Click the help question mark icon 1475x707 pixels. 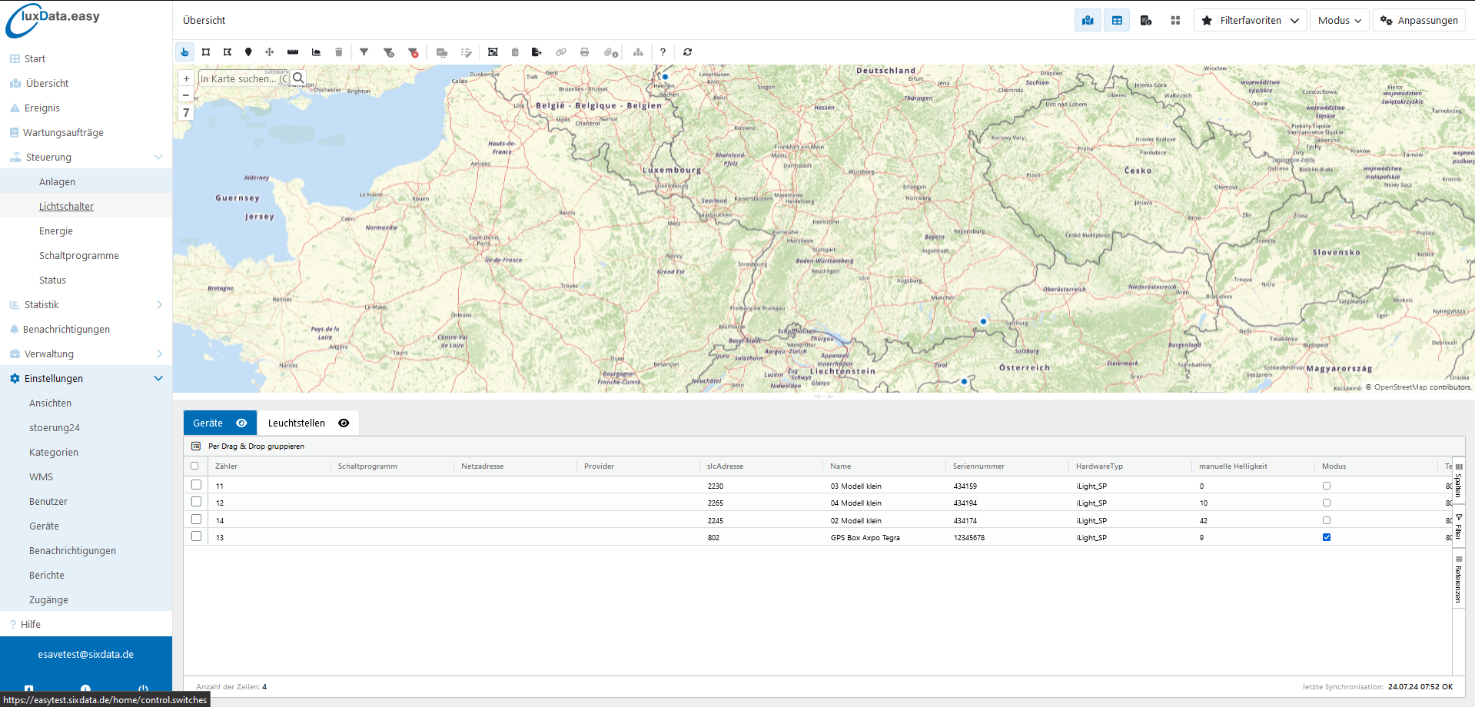click(663, 52)
